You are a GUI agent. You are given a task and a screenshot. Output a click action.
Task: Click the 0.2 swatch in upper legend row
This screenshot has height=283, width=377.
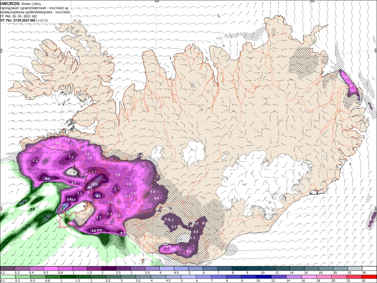click(7, 269)
